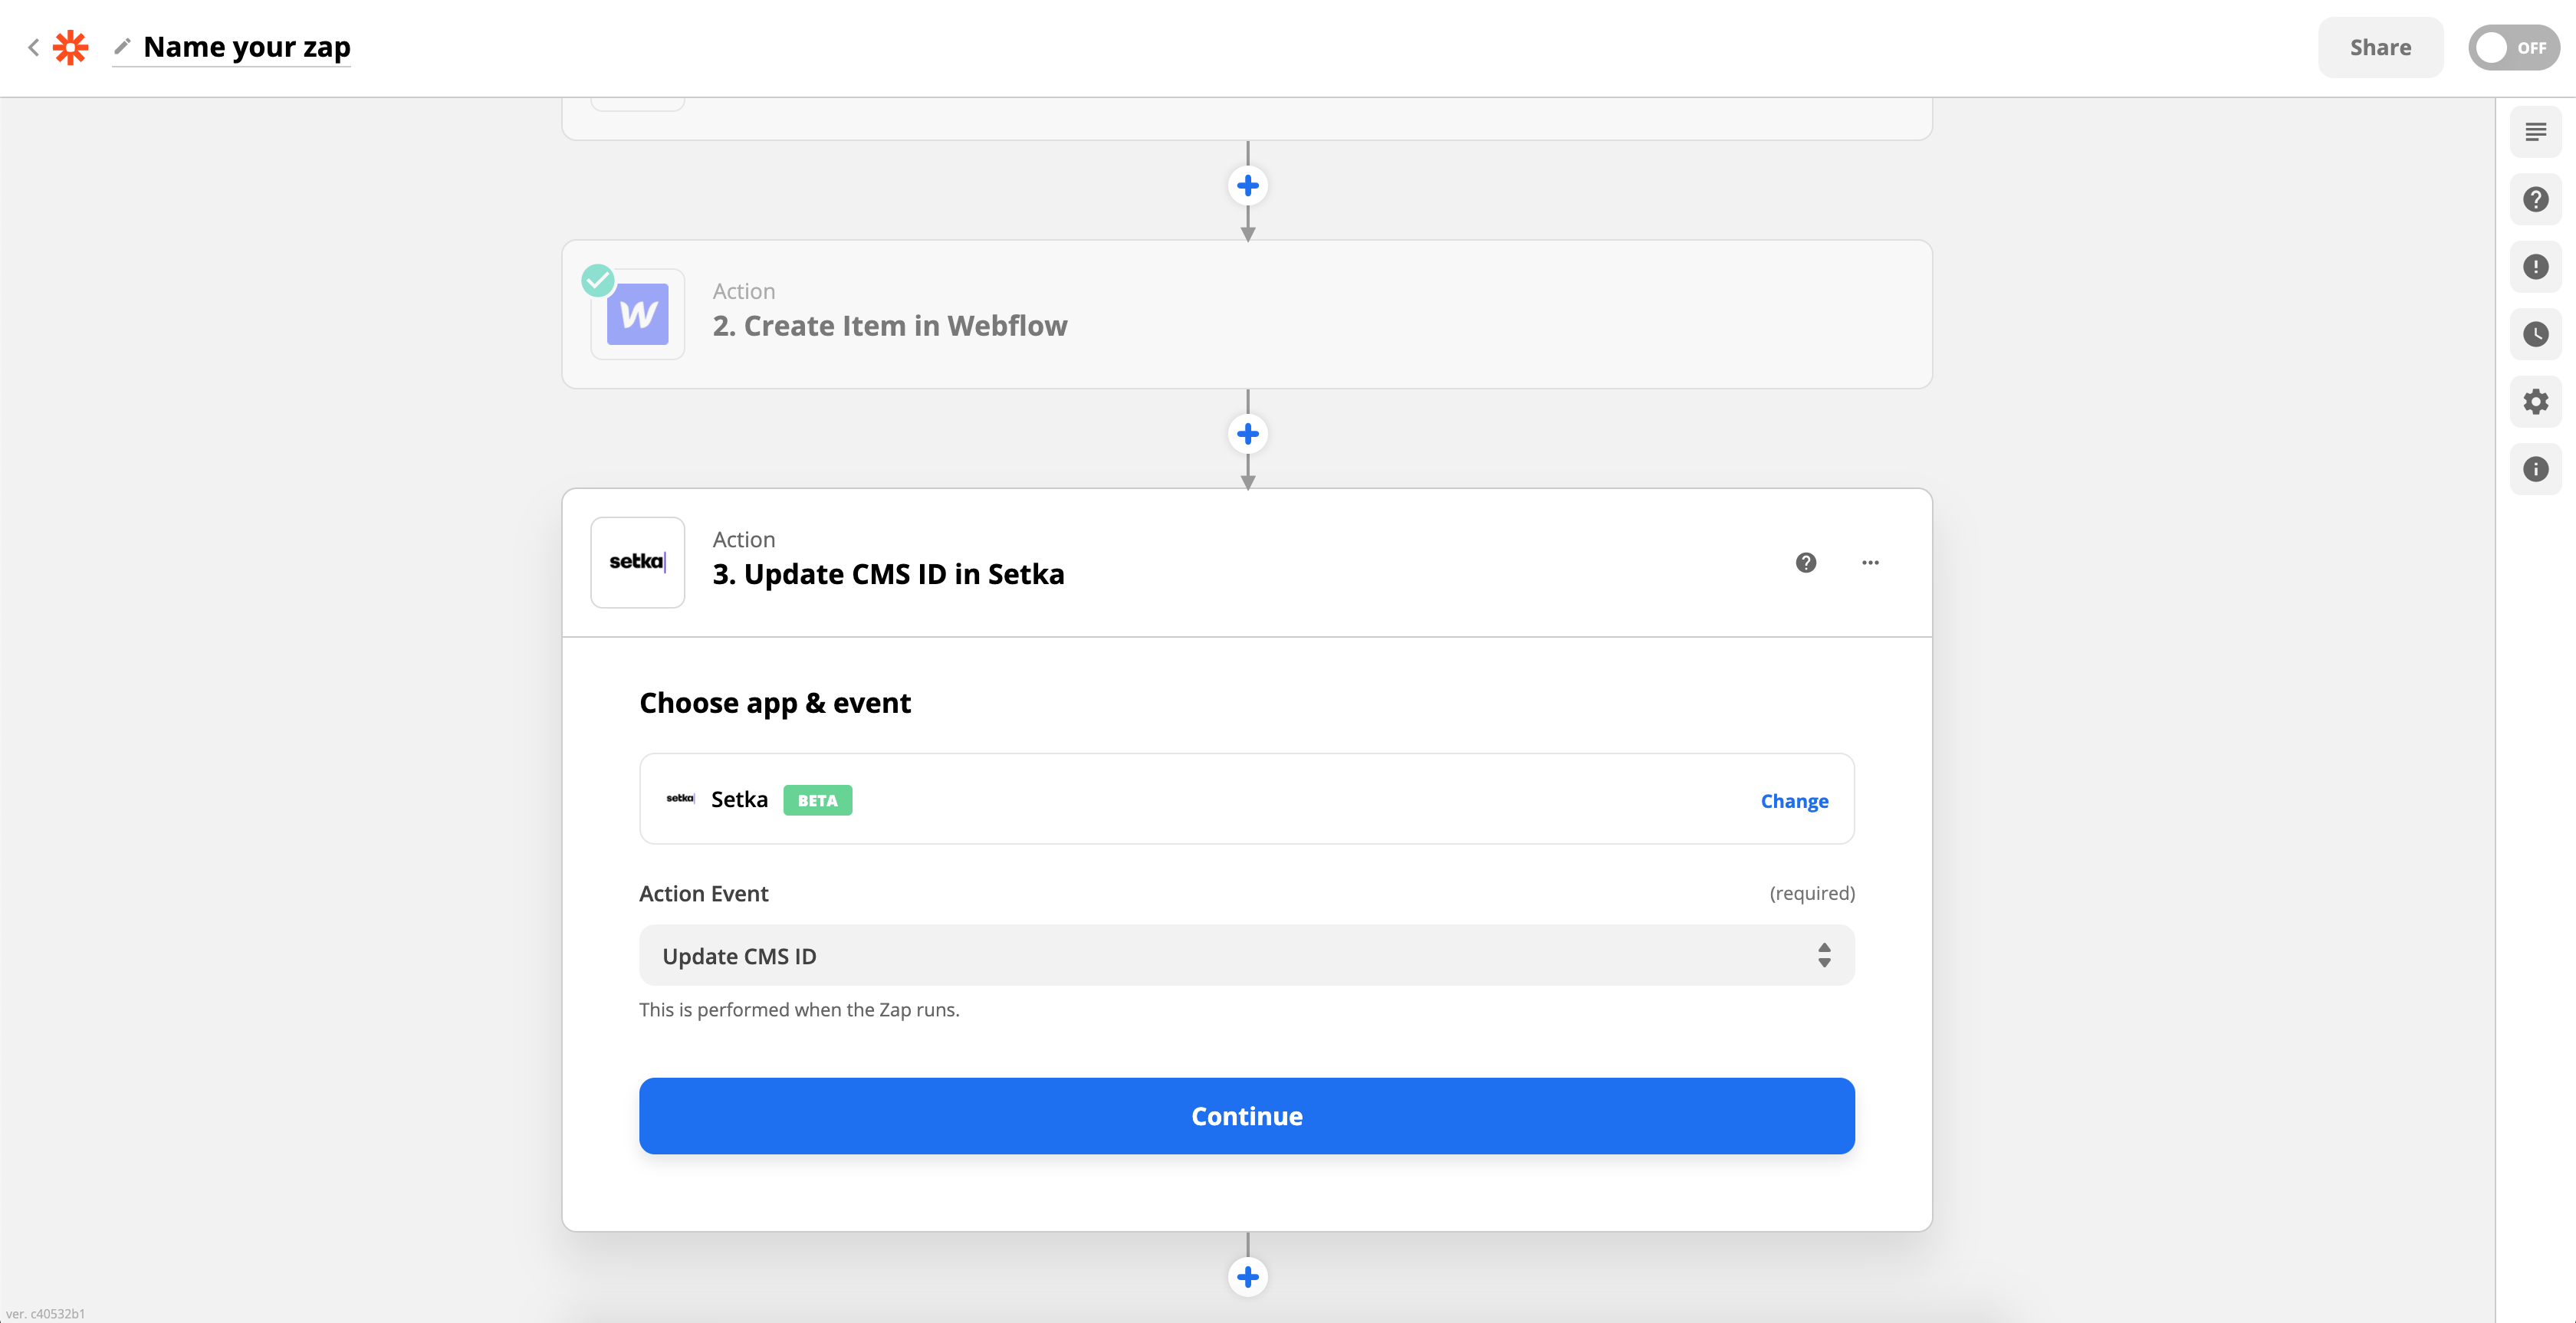2576x1323 pixels.
Task: Open the three-dot menu on step 3
Action: [1870, 562]
